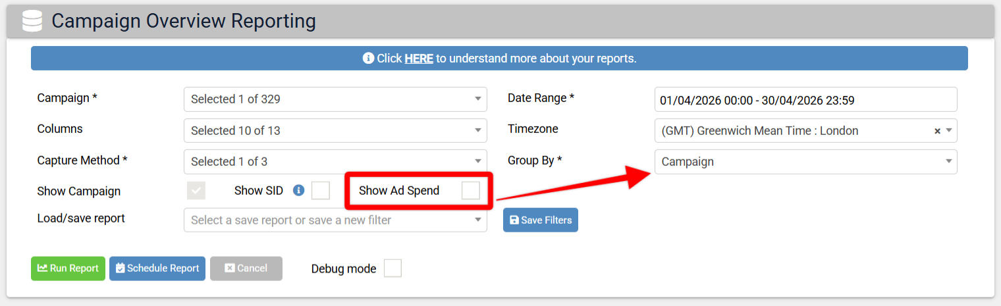Click the Load/save report label
The height and width of the screenshot is (306, 1001).
tap(81, 218)
